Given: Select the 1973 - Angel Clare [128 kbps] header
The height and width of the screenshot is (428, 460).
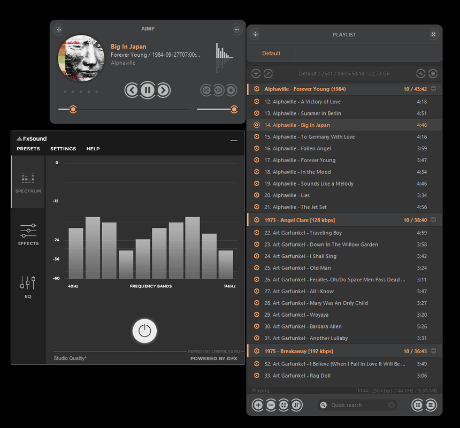Looking at the screenshot, I should [344, 220].
